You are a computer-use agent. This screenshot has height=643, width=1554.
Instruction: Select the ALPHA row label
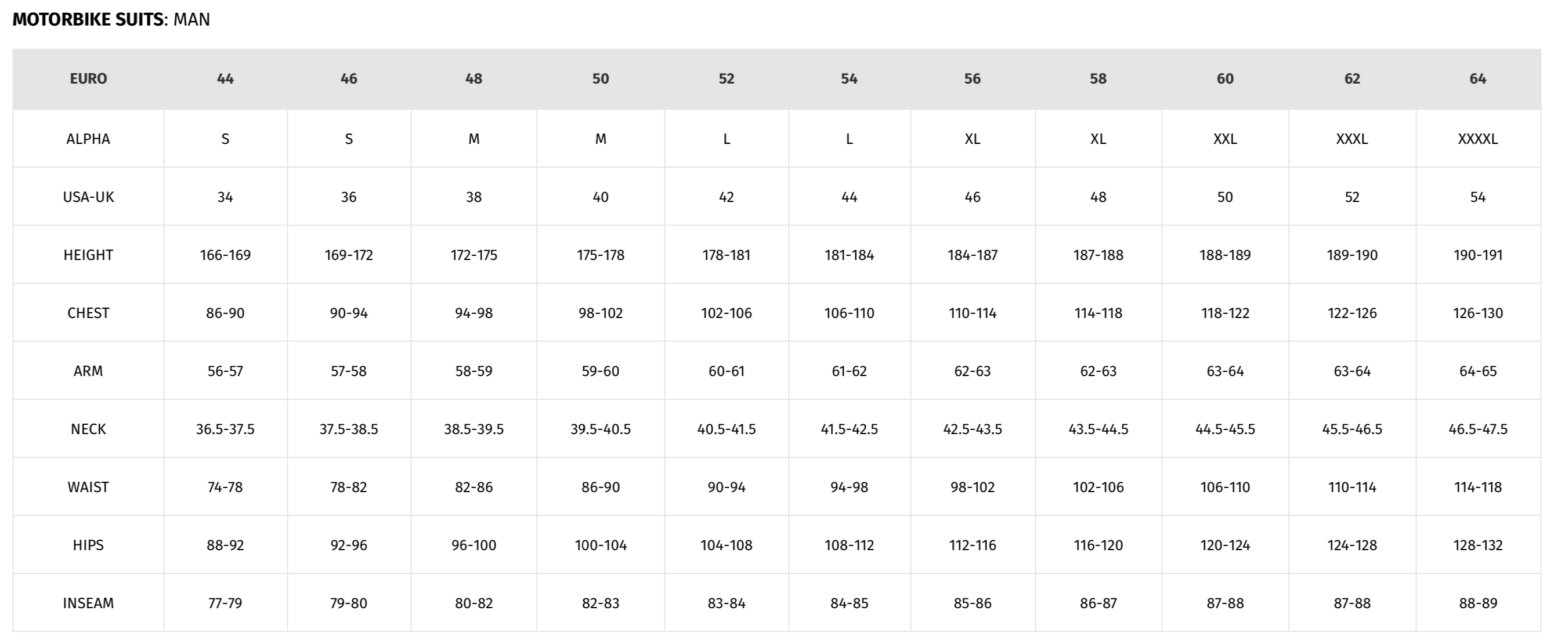(88, 139)
